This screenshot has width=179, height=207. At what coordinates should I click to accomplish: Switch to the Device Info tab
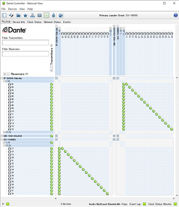19,22
